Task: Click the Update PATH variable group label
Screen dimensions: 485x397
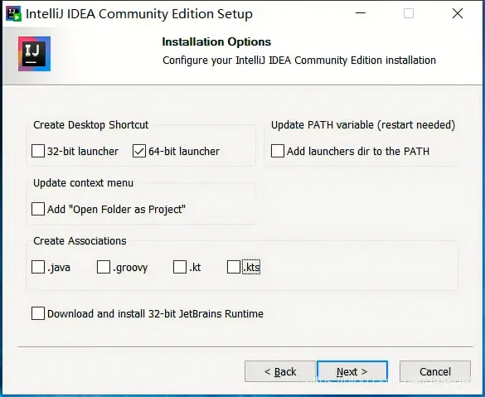Action: [363, 125]
